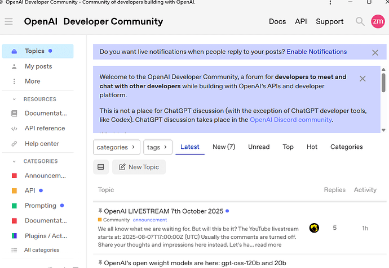
Task: Close the Welcome message banner
Action: [363, 79]
